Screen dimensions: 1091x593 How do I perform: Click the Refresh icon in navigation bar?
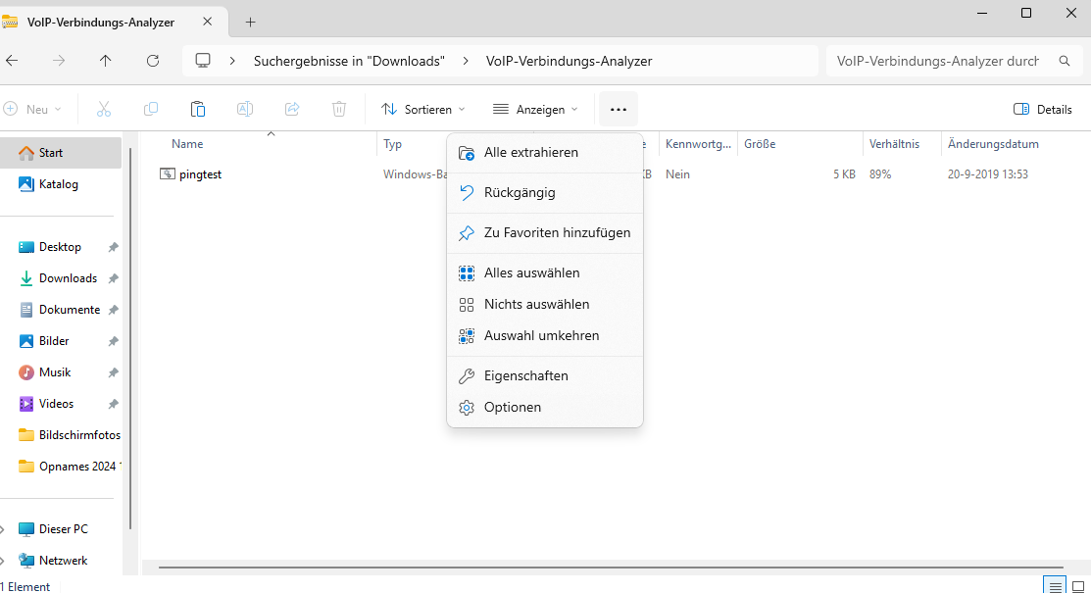point(152,61)
